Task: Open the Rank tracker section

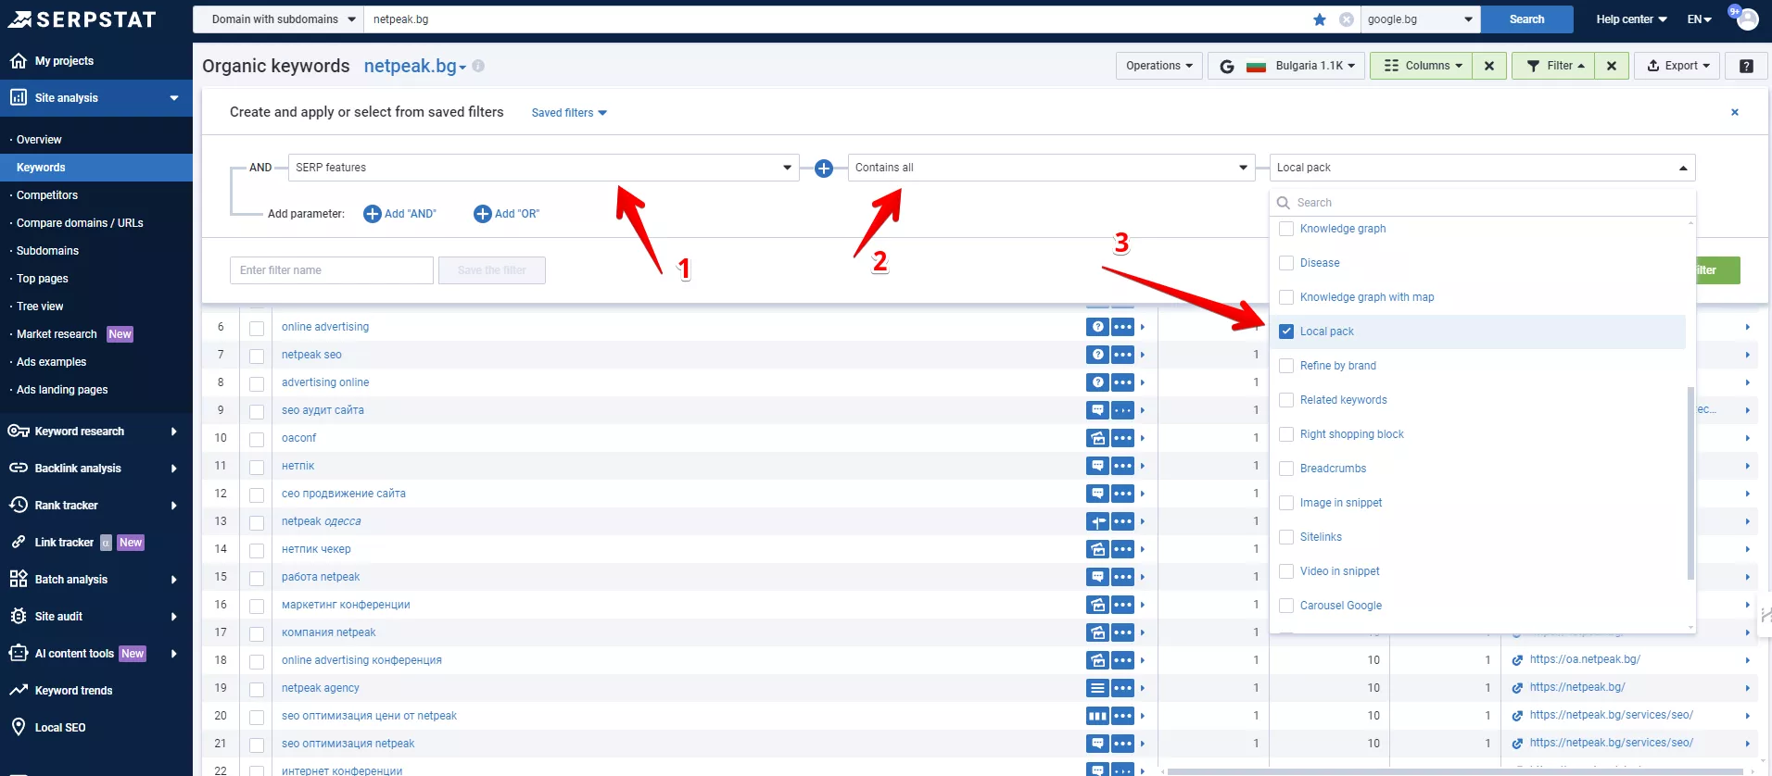Action: (x=96, y=506)
